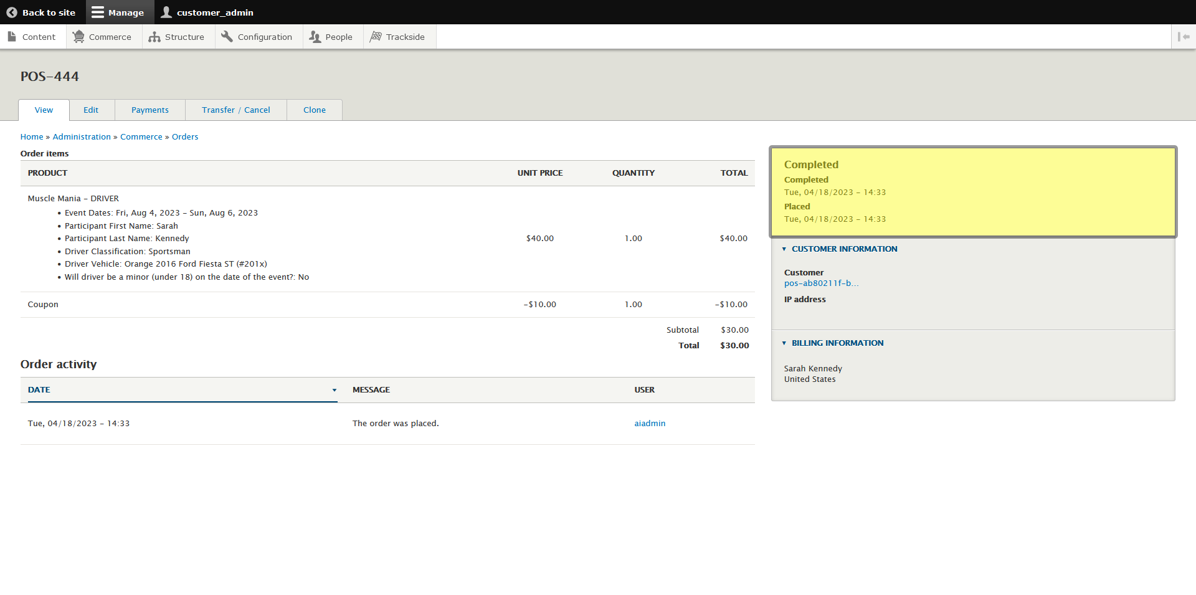Click 'The order was placed.' message

pos(396,424)
